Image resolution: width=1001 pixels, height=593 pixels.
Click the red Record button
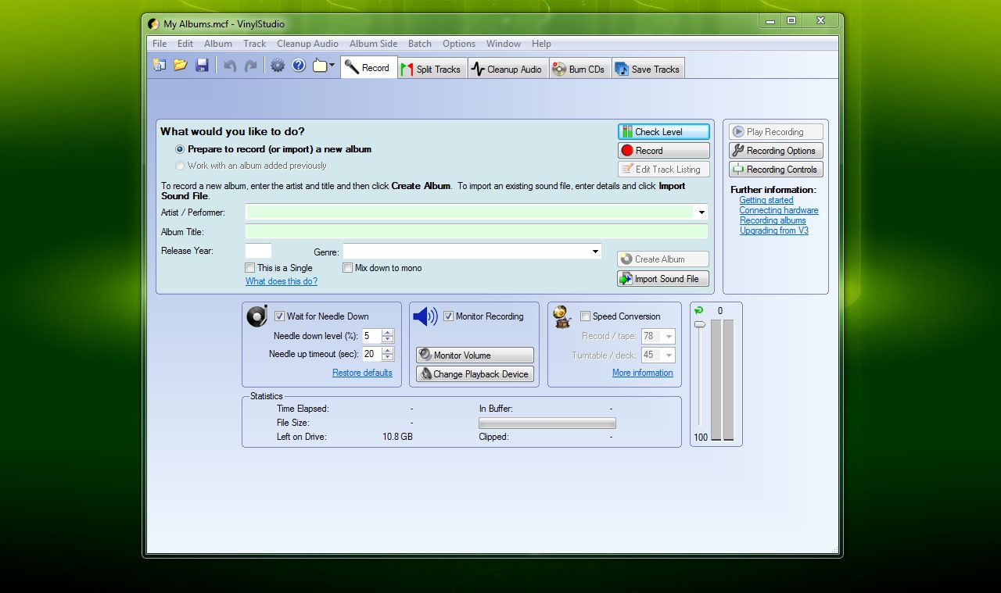click(664, 151)
